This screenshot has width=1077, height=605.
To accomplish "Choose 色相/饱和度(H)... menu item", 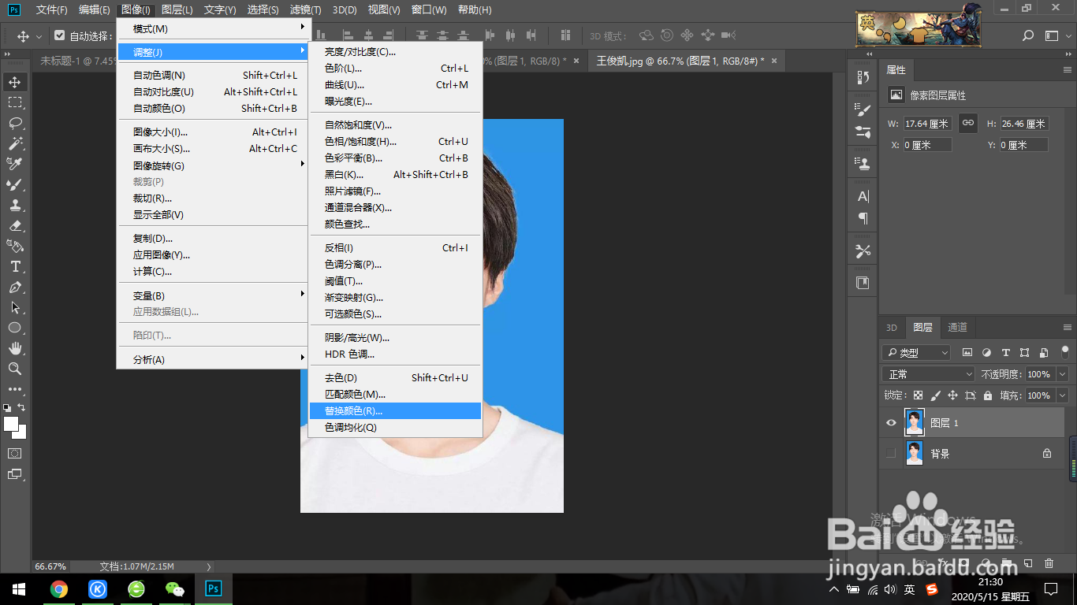I will pos(395,141).
